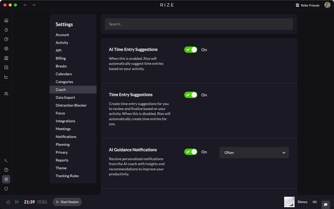
Task: Go to Calendars settings
Action: (73, 74)
